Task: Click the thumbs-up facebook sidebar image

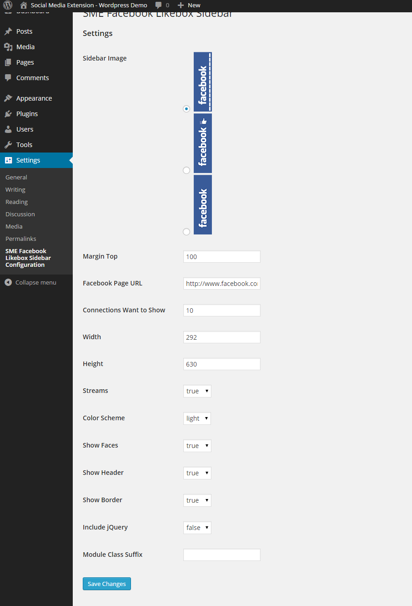Action: (203, 143)
